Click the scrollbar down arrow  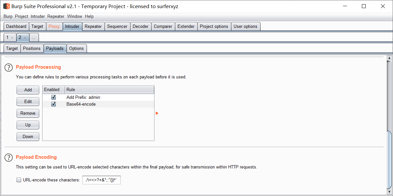coord(389,192)
